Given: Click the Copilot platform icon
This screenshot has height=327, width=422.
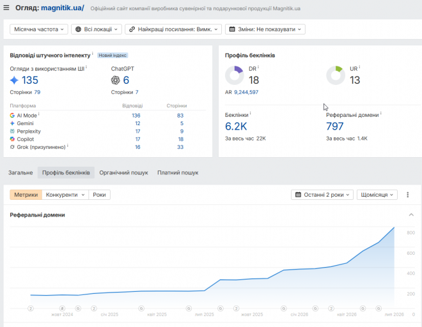Looking at the screenshot, I should coord(12,139).
